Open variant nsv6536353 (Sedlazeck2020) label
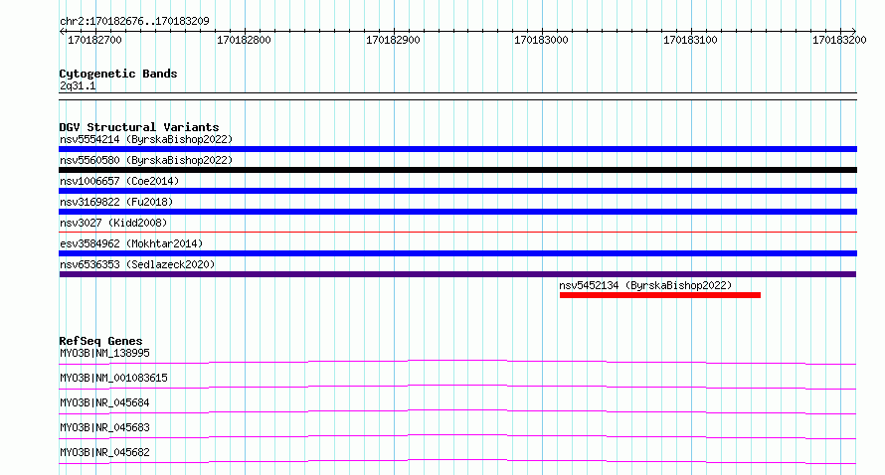This screenshot has height=475, width=885. tap(137, 264)
